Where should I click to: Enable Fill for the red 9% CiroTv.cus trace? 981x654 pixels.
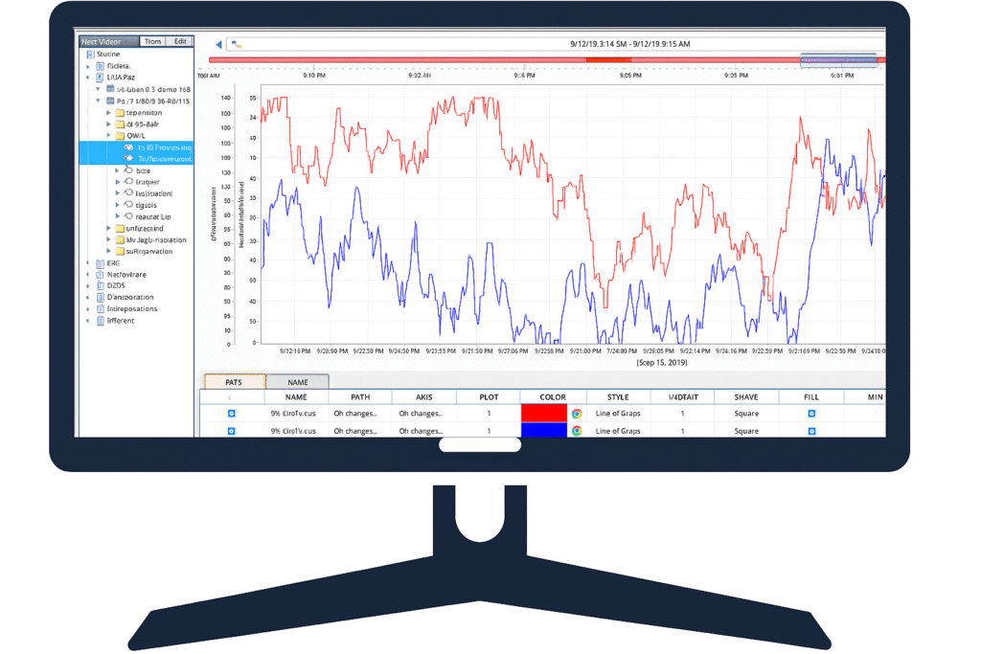pos(810,413)
